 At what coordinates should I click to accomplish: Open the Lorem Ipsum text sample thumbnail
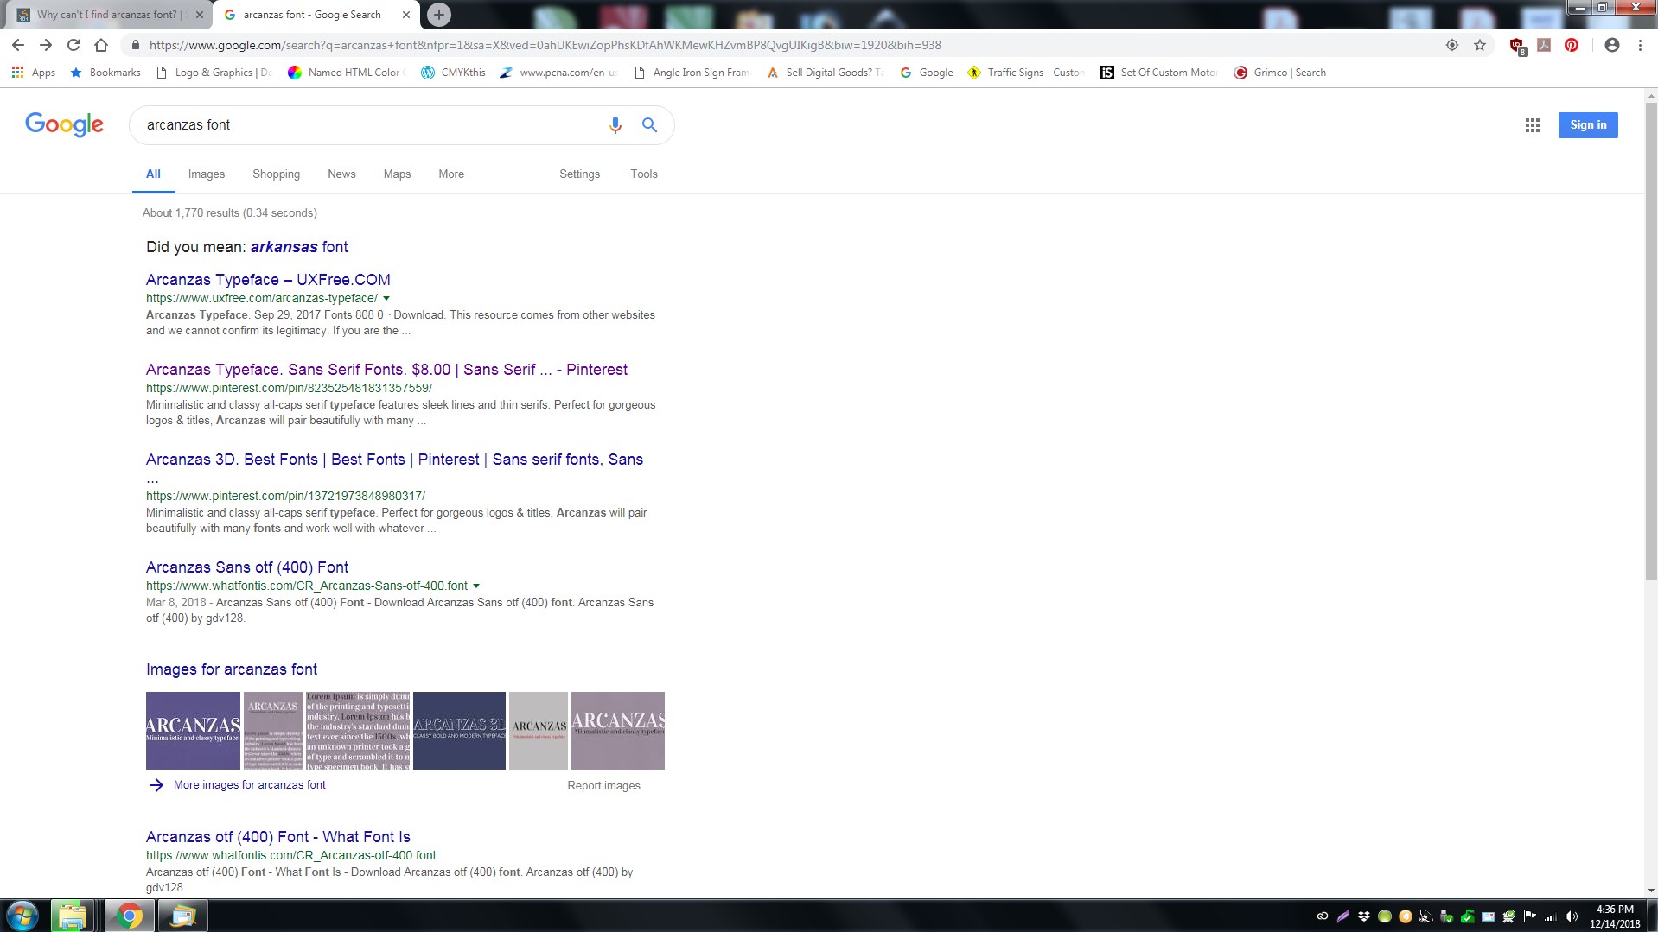click(358, 731)
